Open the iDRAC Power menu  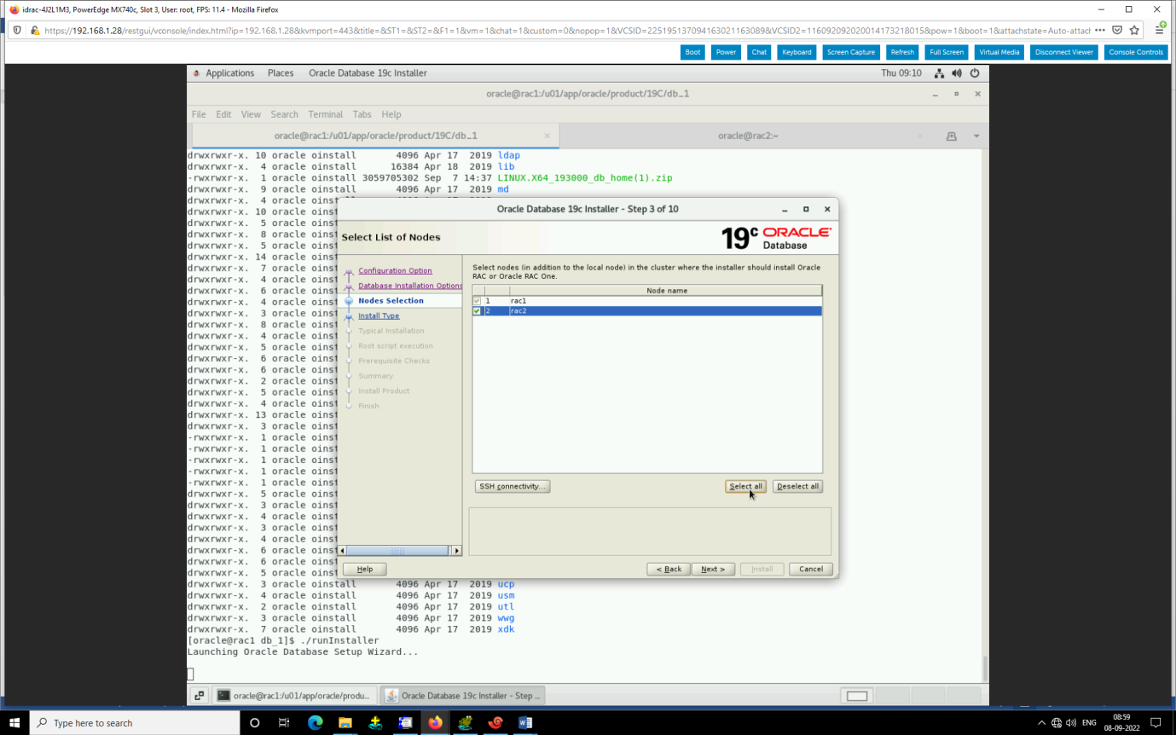(x=726, y=52)
